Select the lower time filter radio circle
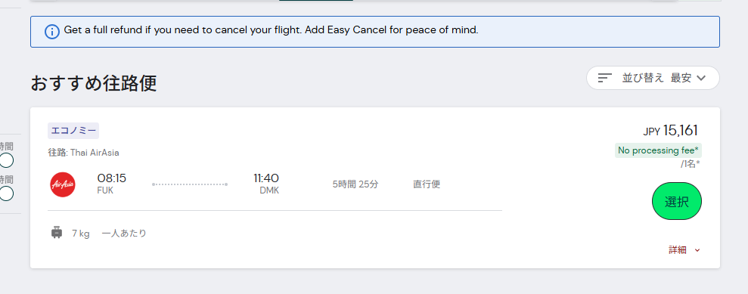 pyautogui.click(x=6, y=193)
